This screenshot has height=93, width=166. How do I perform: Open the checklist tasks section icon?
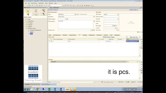[36, 11]
